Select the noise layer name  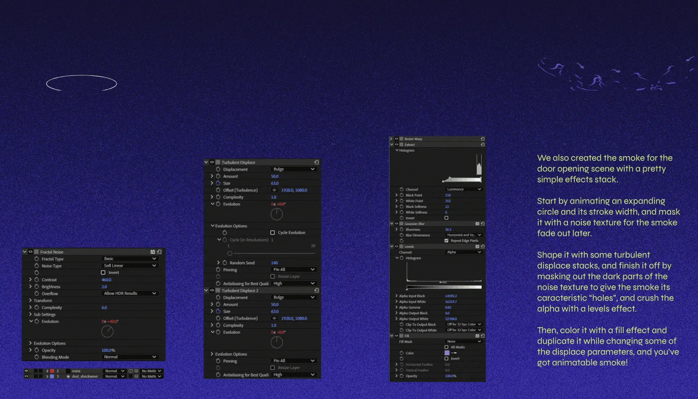point(76,371)
